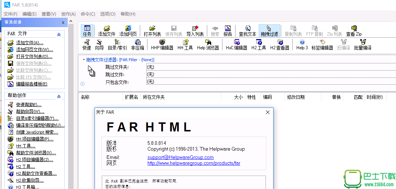The height and width of the screenshot is (189, 396).
Task: Open the H2 查看器 tool
Action: pos(280,45)
